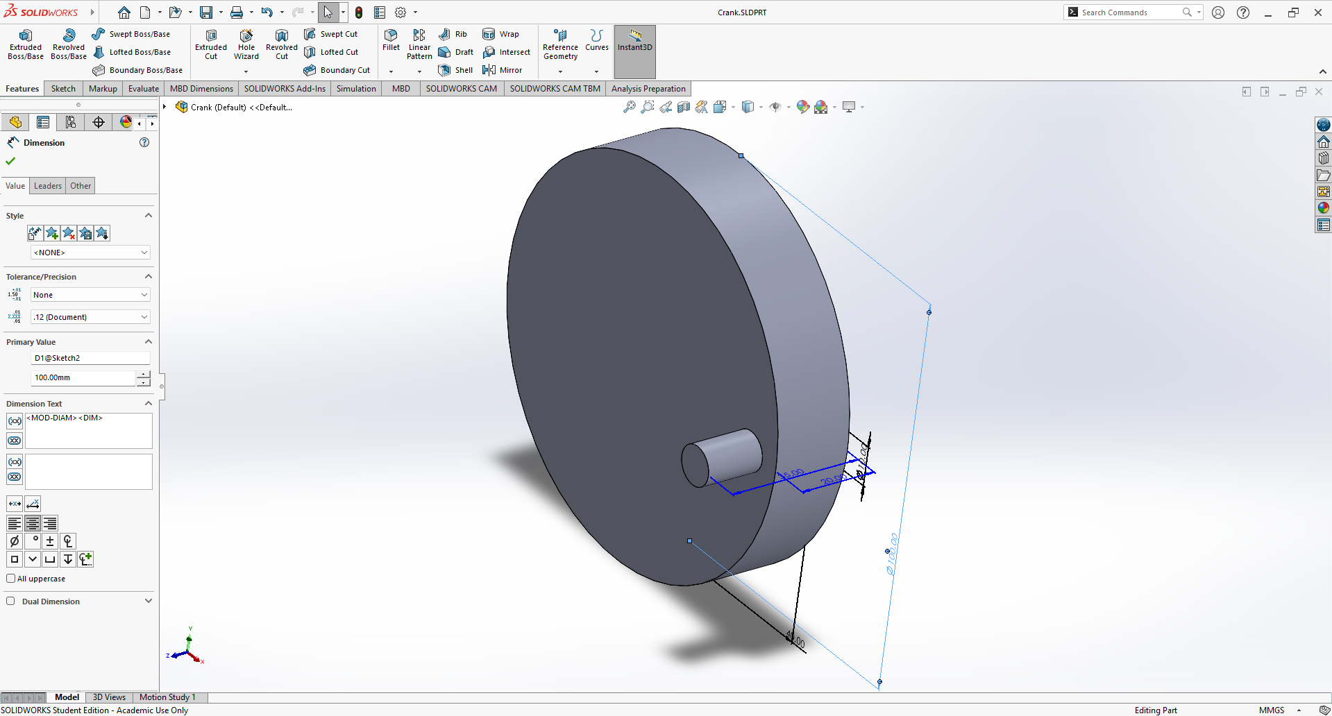Viewport: 1332px width, 716px height.
Task: Confirm dimension with green checkmark
Action: click(10, 161)
